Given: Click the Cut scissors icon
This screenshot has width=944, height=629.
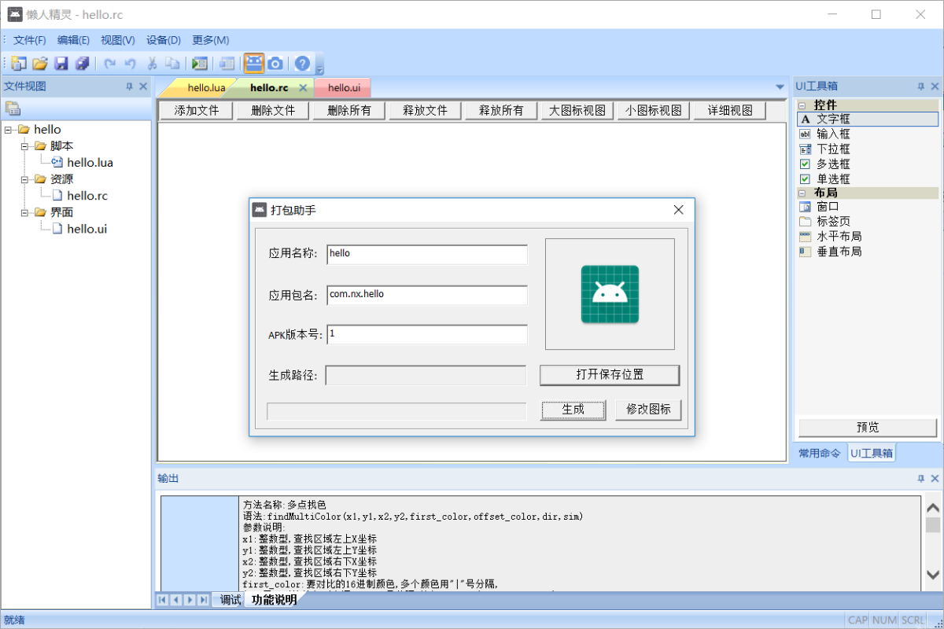Looking at the screenshot, I should 152,64.
